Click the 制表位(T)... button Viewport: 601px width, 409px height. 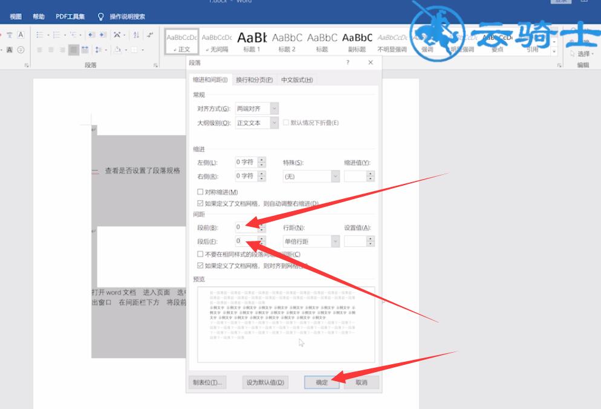tap(207, 382)
